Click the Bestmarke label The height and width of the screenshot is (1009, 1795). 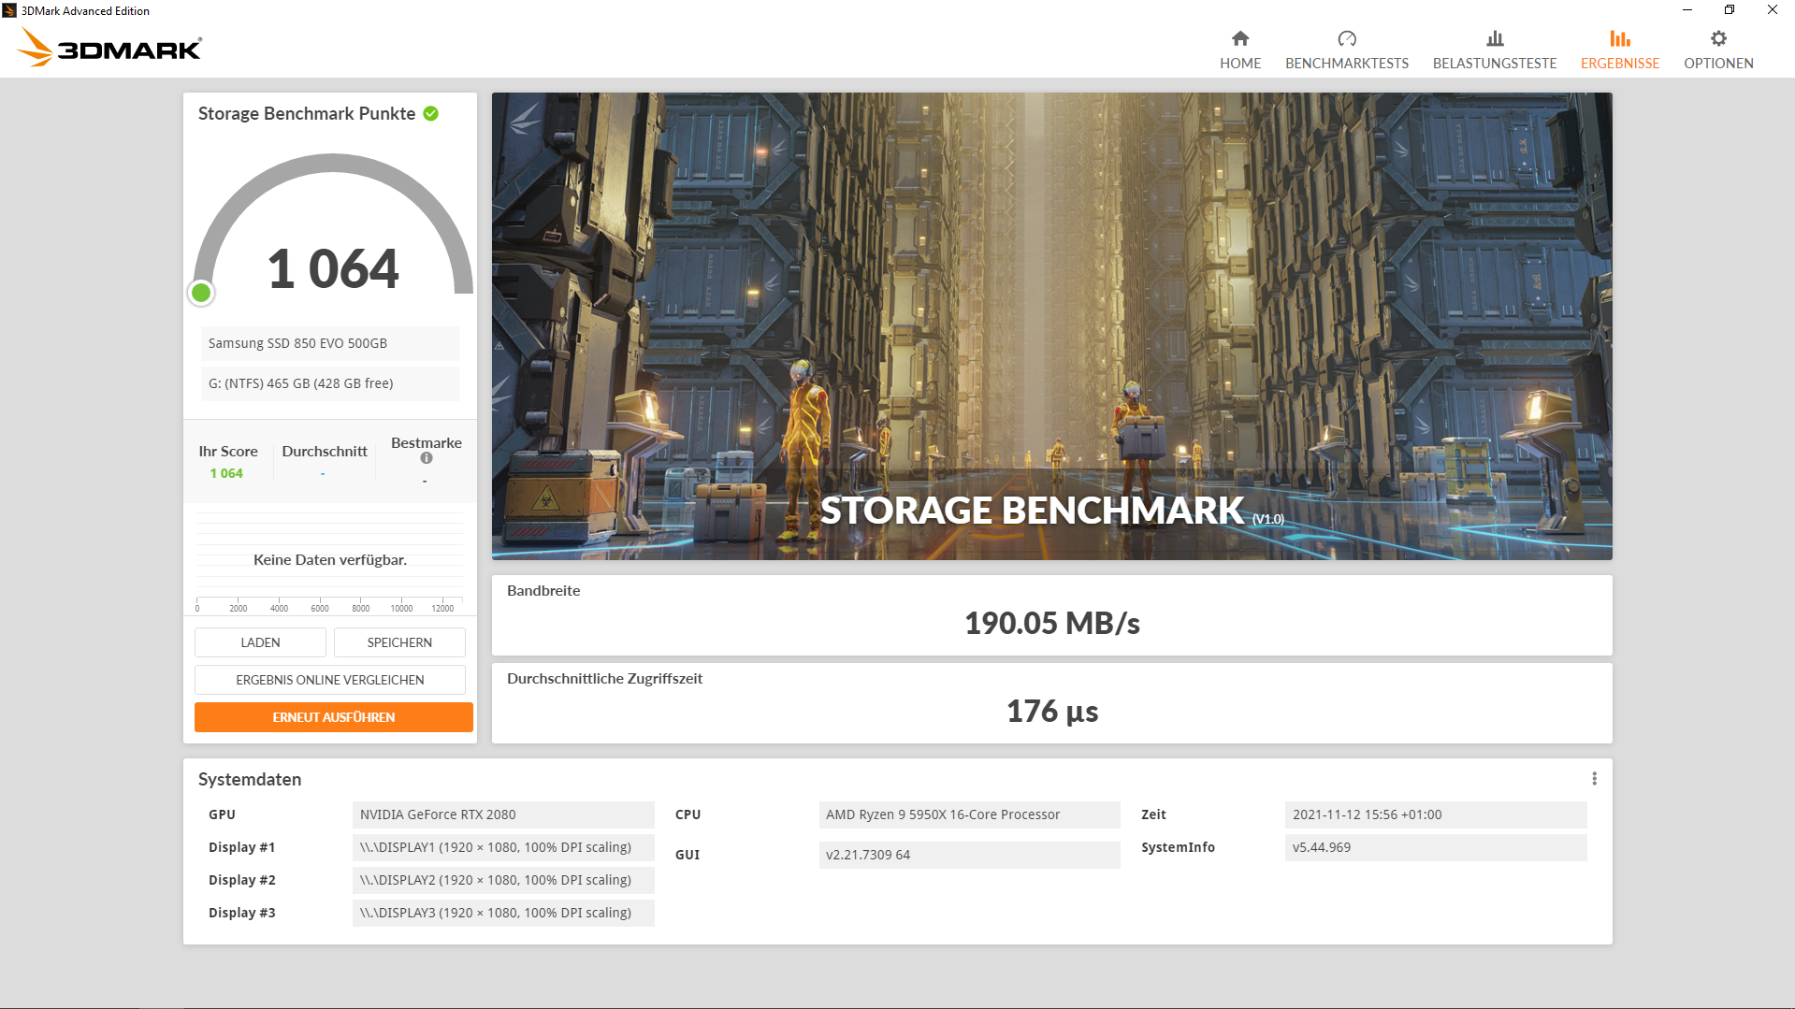(427, 442)
